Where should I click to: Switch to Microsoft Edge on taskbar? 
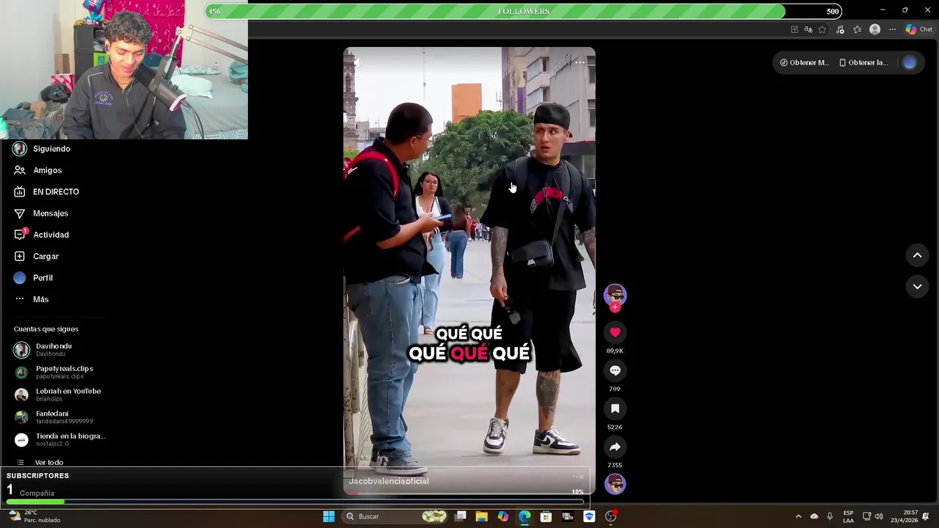click(525, 516)
